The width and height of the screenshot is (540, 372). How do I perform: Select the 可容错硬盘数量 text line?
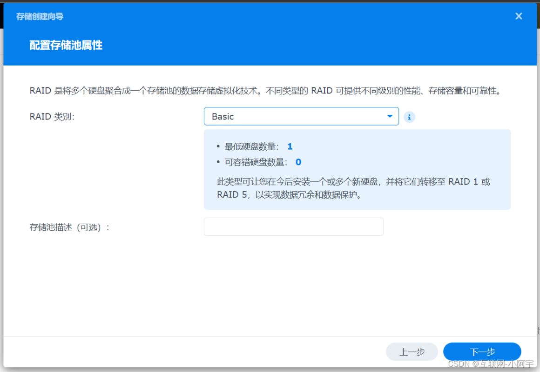(259, 162)
